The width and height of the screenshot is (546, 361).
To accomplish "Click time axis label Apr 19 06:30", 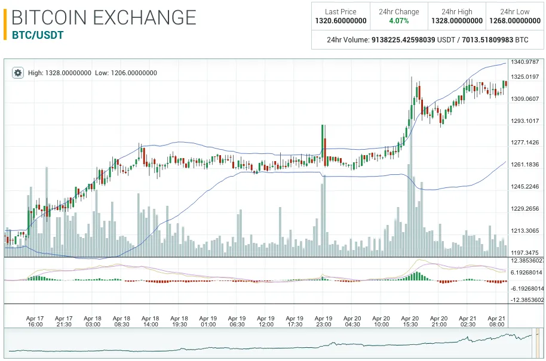I will [x=237, y=322].
